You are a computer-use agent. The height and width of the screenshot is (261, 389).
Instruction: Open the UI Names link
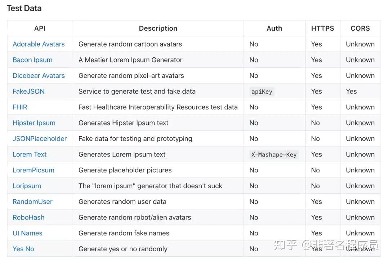coord(27,233)
